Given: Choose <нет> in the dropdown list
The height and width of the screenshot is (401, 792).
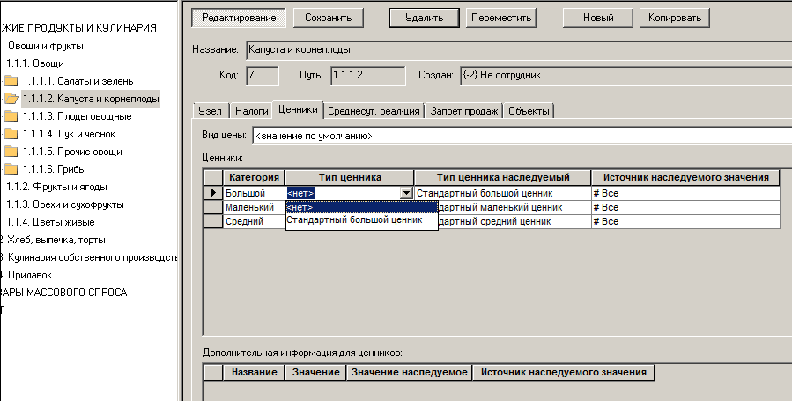Looking at the screenshot, I should [362, 207].
